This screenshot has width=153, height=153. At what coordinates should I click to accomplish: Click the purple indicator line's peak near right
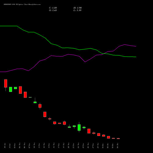click(x=125, y=45)
